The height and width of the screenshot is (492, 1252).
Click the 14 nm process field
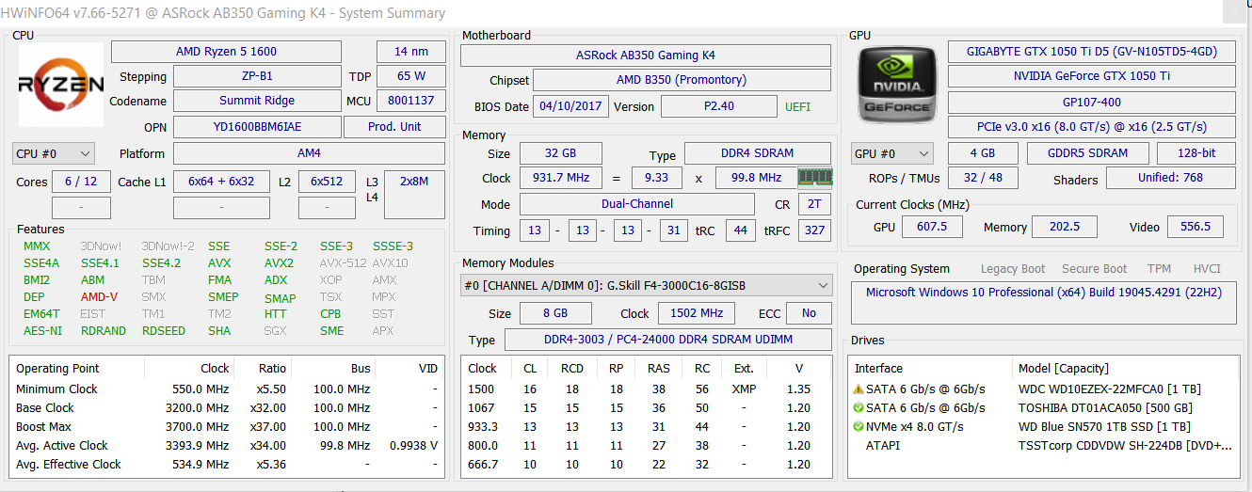coord(411,52)
